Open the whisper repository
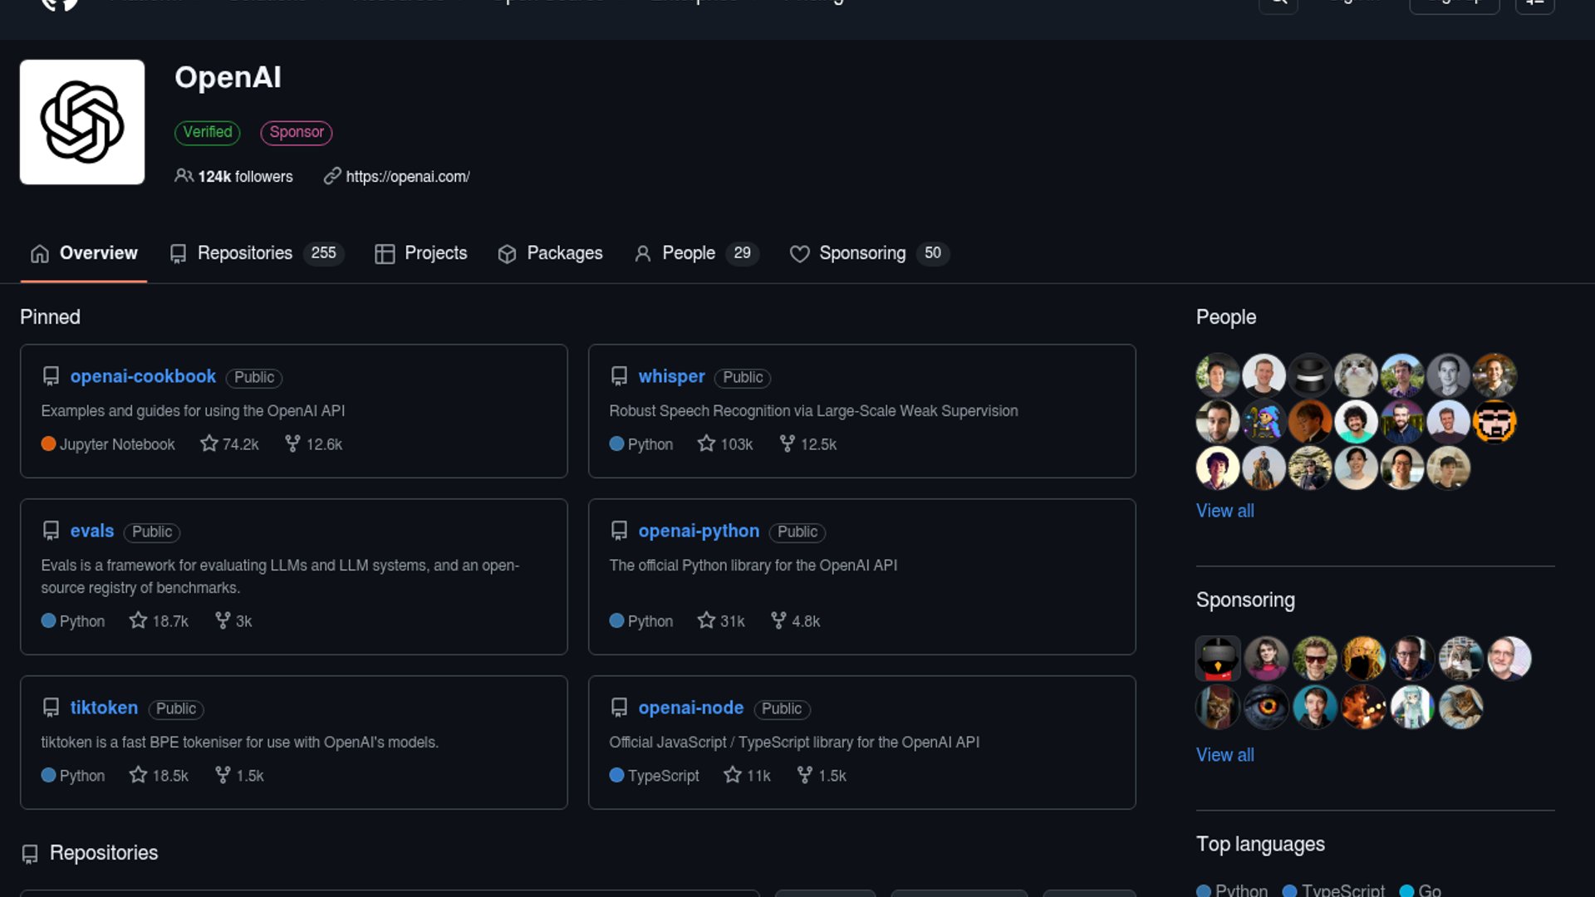This screenshot has height=897, width=1595. (671, 376)
